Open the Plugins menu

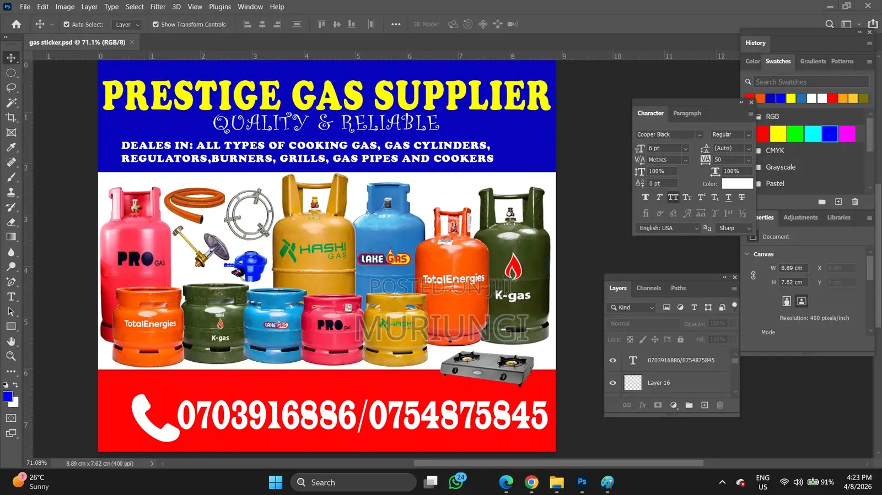[220, 7]
